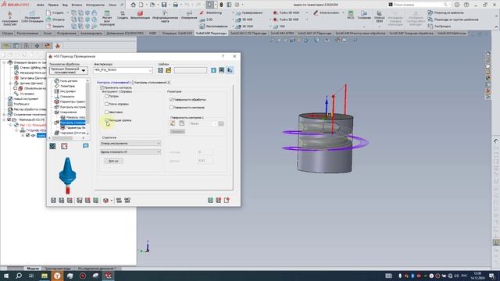Expand the Деталь node in the CAM tree
The width and height of the screenshot is (500, 281).
click(x=10, y=84)
